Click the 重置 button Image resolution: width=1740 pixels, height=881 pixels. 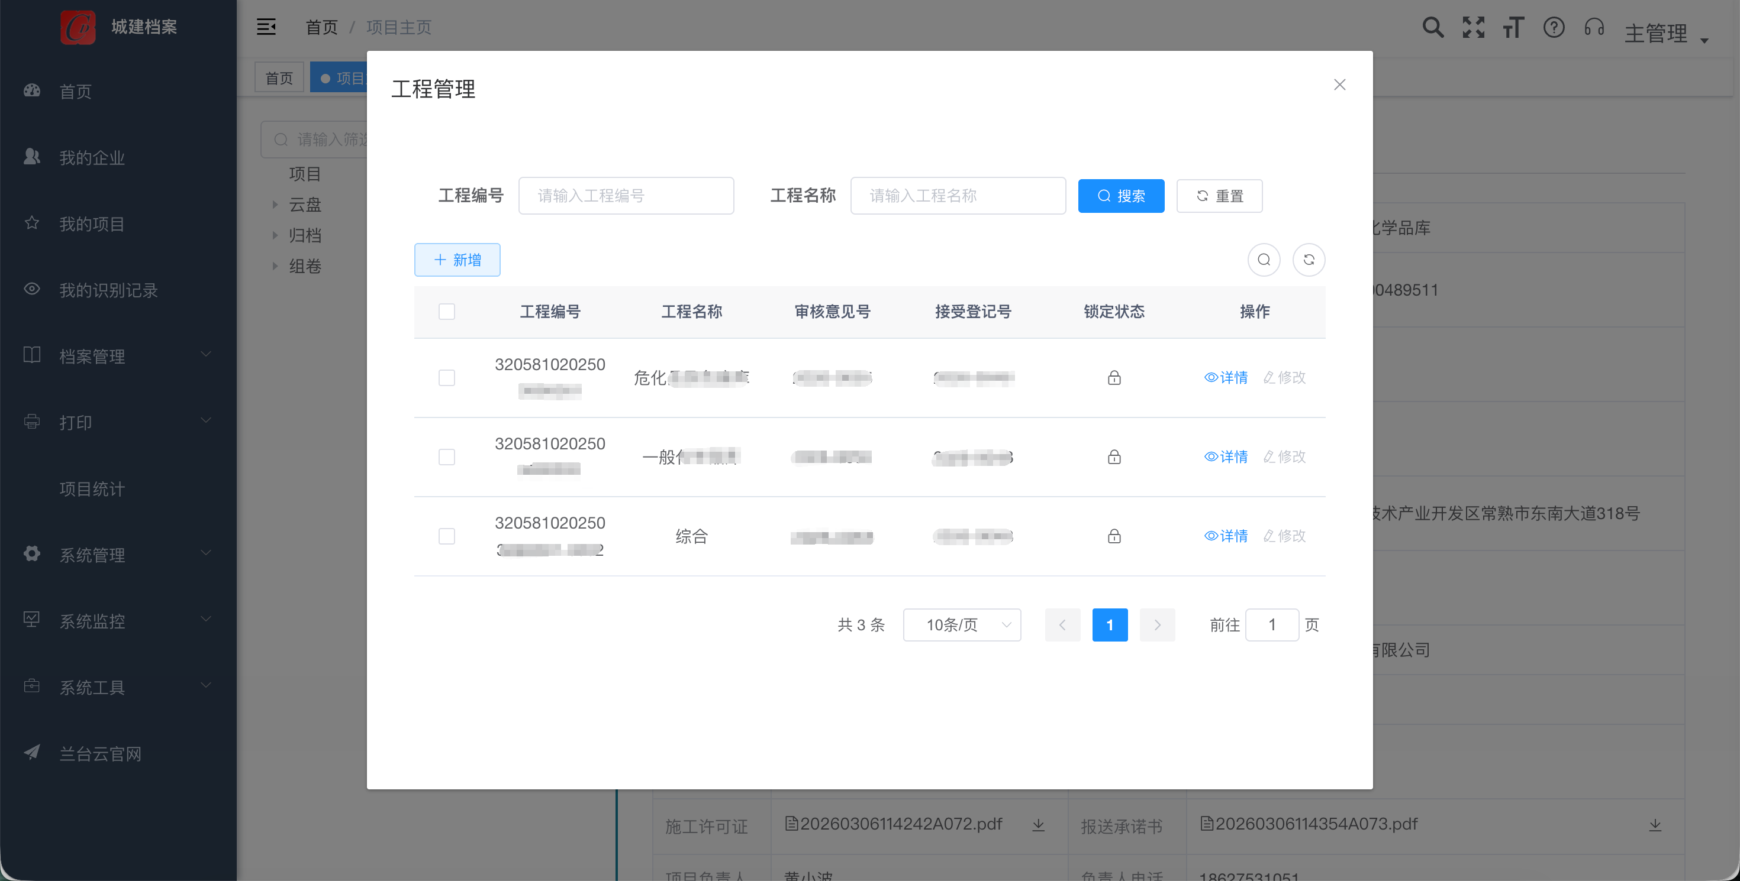tap(1219, 196)
